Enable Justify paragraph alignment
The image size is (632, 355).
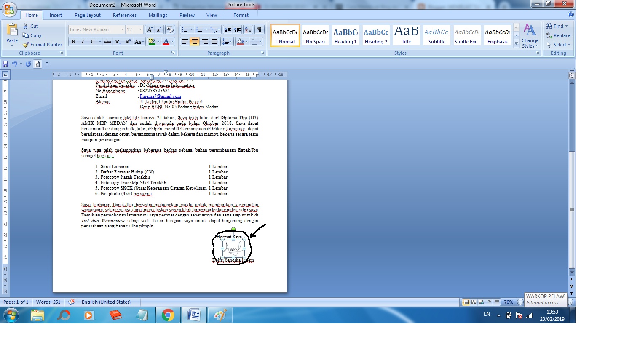(x=214, y=42)
